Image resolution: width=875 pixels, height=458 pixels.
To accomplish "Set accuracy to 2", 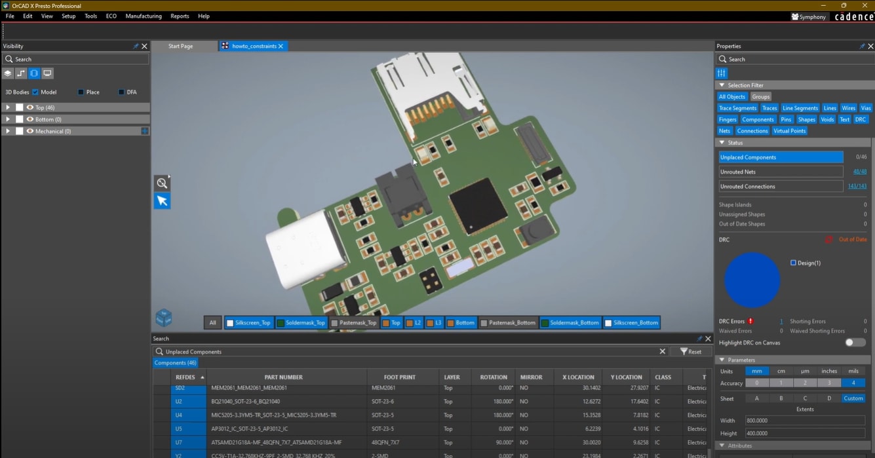I will (x=805, y=383).
